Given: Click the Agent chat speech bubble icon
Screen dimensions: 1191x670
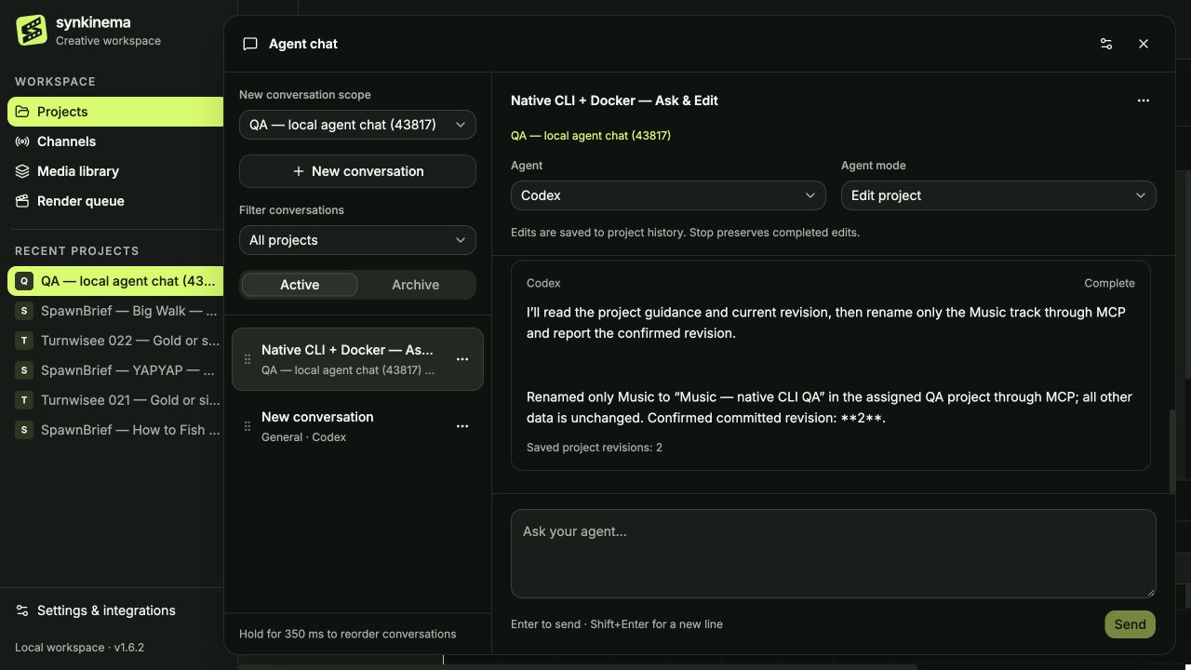Looking at the screenshot, I should (250, 44).
